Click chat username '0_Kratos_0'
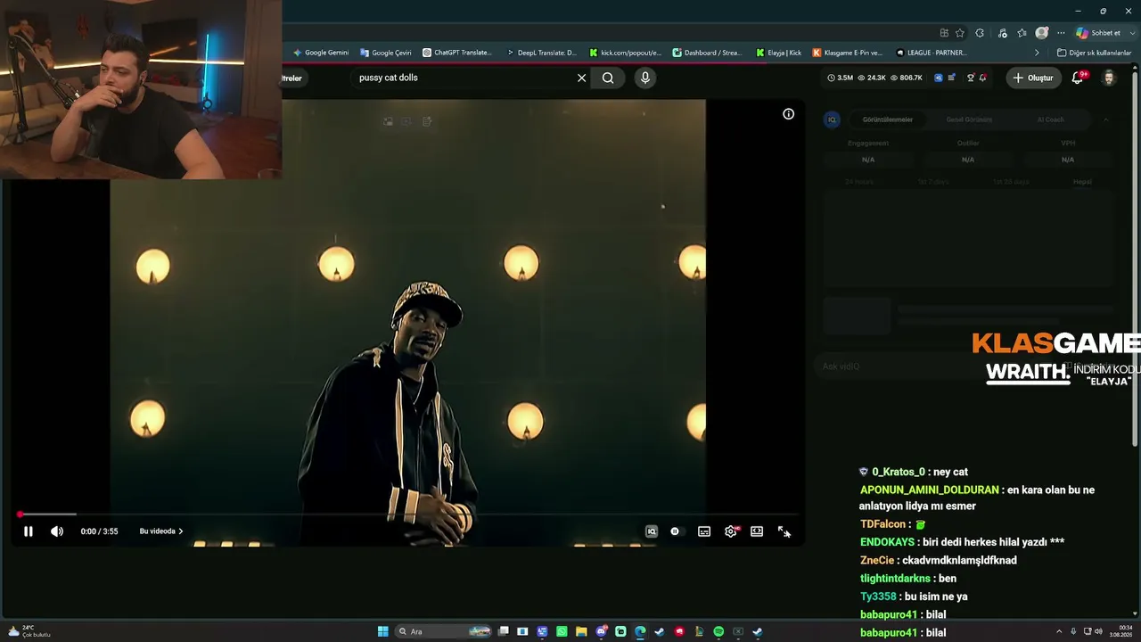This screenshot has height=642, width=1141. tap(899, 472)
